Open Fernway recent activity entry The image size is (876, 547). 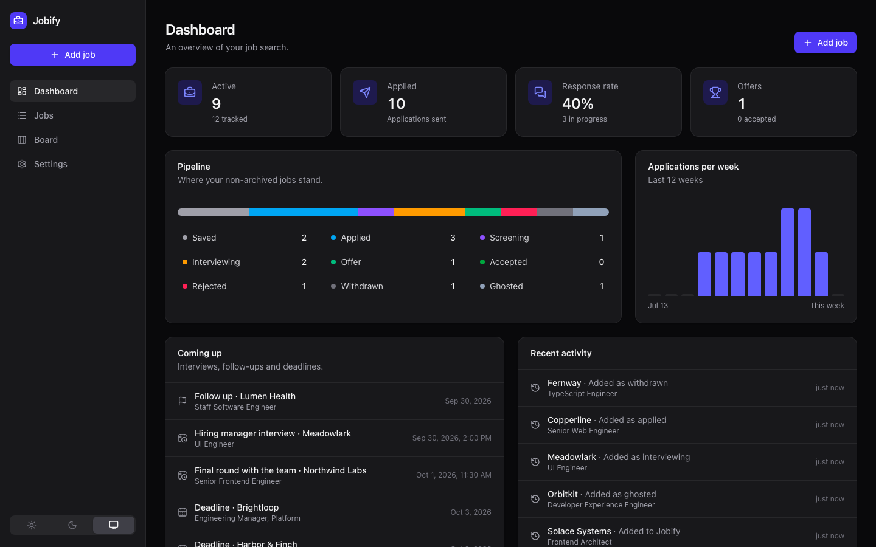tap(687, 388)
